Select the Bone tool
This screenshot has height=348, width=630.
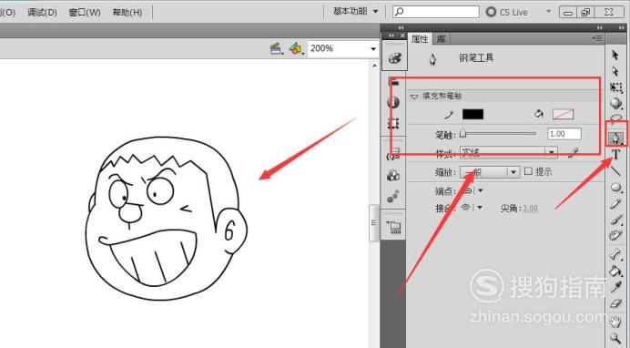click(615, 254)
